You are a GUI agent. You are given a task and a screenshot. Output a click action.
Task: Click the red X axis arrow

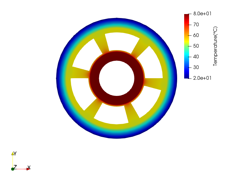click(x=28, y=169)
